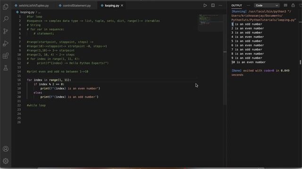This screenshot has width=302, height=169.
Task: Click line number 16 in gutter
Action: point(19,80)
